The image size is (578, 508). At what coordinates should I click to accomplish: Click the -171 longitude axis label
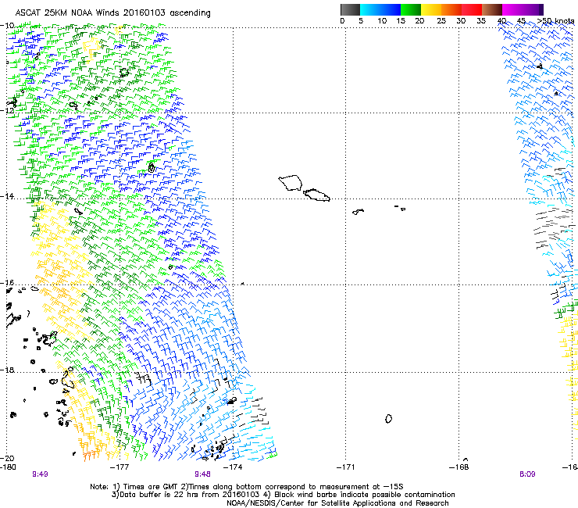coord(346,467)
